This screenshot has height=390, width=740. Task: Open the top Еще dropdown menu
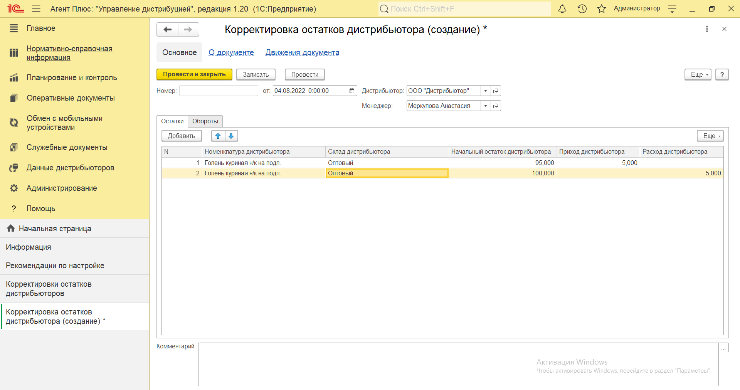[698, 74]
